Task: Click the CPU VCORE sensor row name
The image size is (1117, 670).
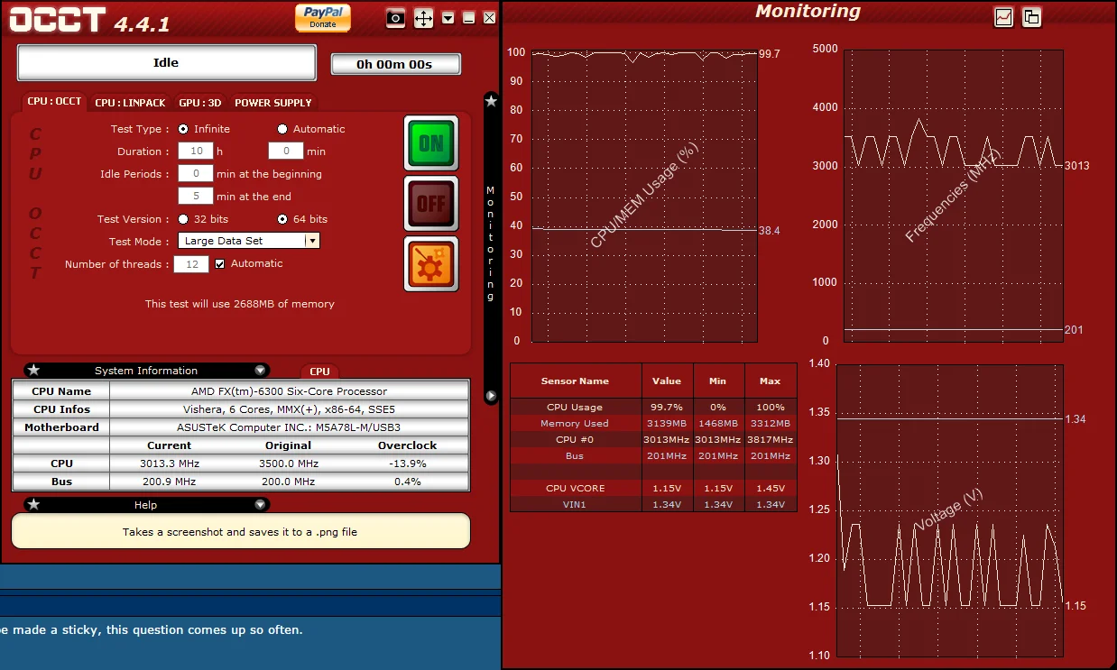Action: pyautogui.click(x=576, y=489)
